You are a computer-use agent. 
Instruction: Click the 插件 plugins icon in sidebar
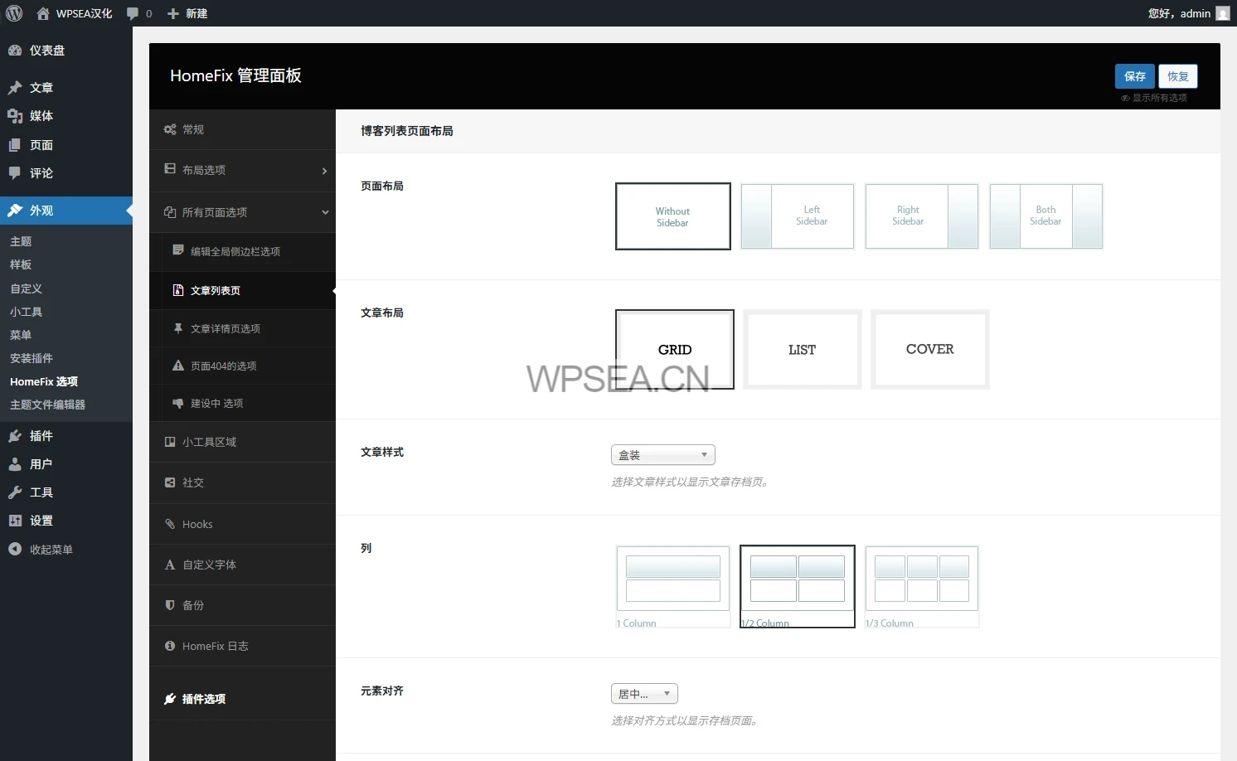click(15, 436)
